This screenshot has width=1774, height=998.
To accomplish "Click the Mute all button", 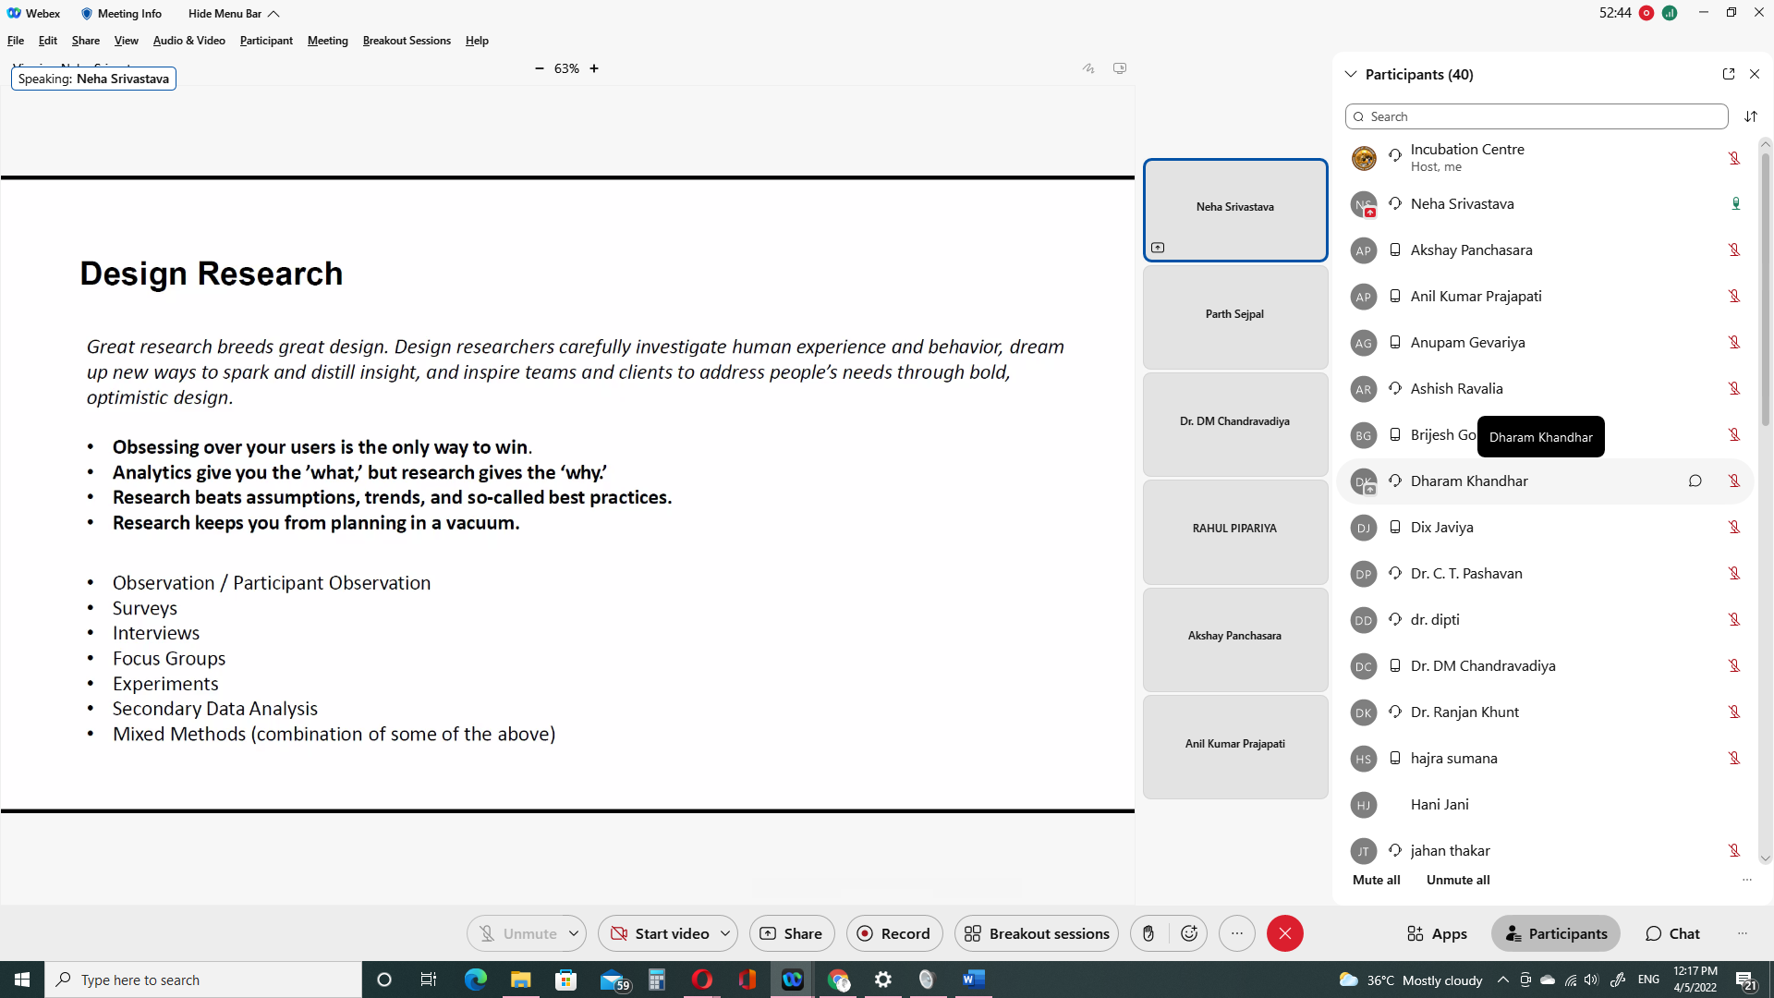I will (x=1376, y=880).
